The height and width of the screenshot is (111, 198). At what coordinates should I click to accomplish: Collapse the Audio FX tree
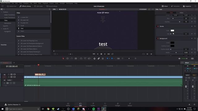click(2, 29)
